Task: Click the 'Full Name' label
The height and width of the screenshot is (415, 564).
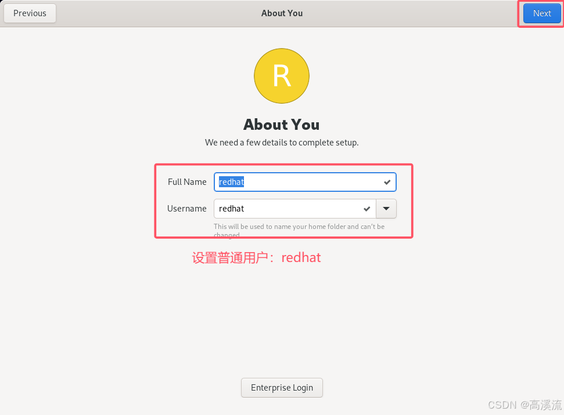Action: (187, 182)
